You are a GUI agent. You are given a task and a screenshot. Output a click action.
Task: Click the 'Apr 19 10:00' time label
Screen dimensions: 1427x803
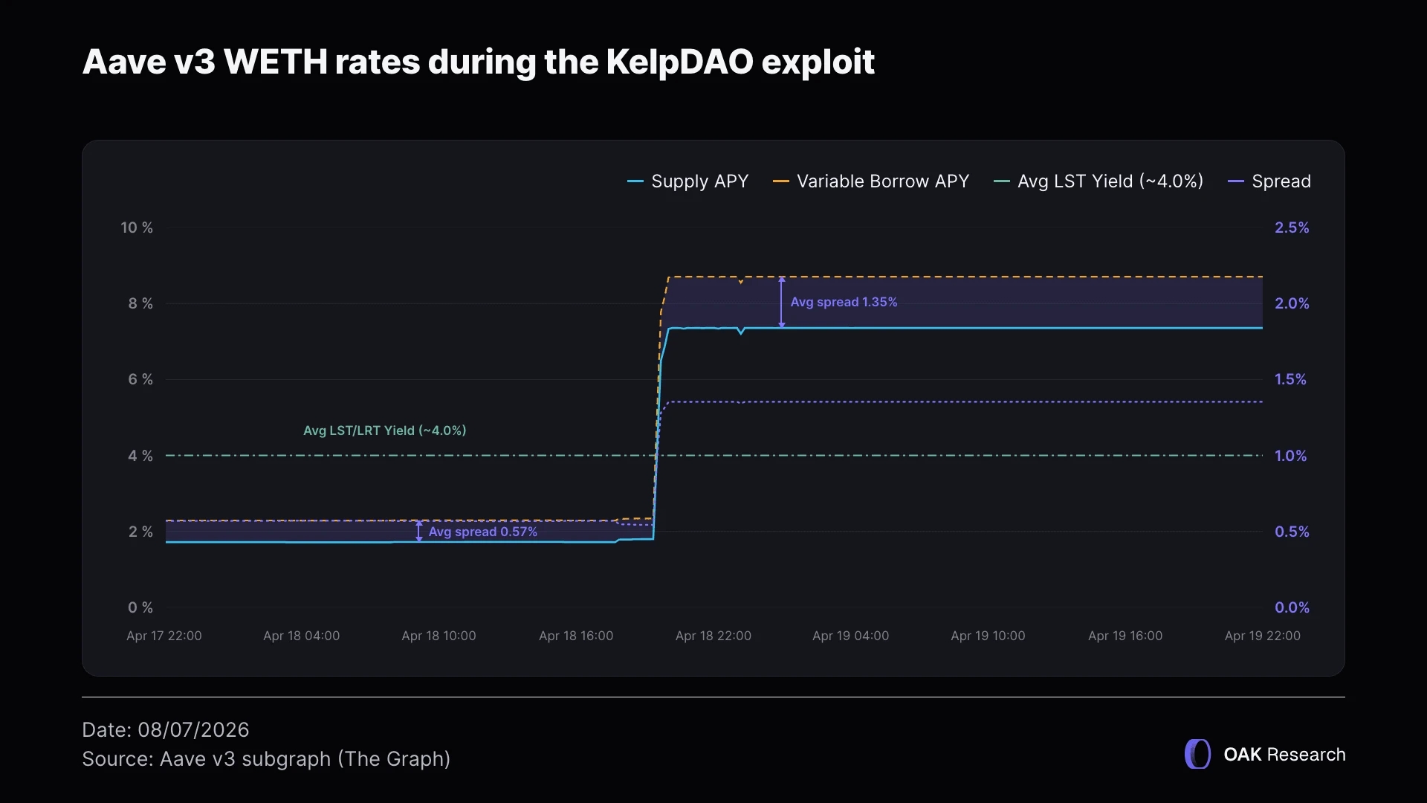pyautogui.click(x=988, y=636)
